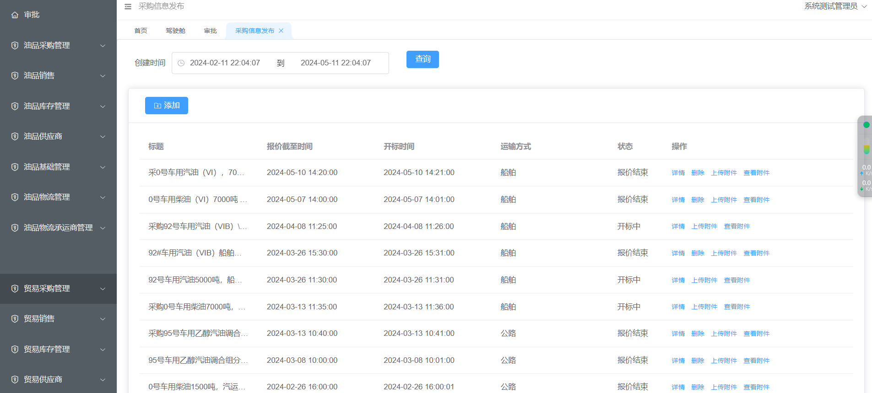Open 详情 for 0号车用柴油1500吨 row

click(678, 387)
